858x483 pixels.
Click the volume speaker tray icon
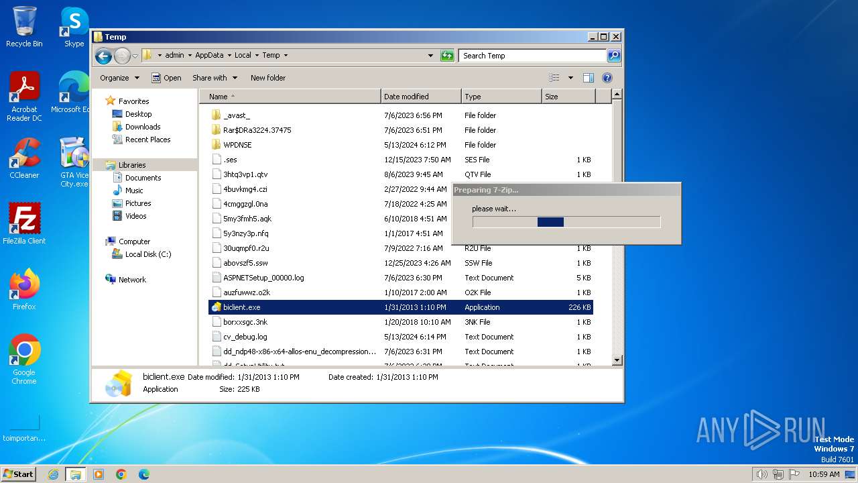pyautogui.click(x=761, y=474)
